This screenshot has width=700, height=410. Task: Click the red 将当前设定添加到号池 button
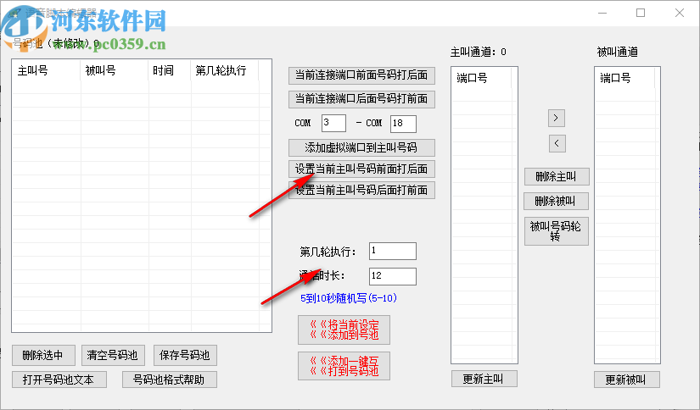click(x=344, y=330)
